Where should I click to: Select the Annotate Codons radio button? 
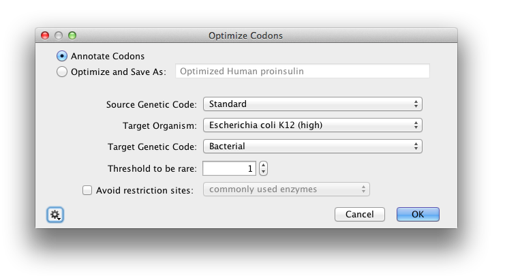click(62, 56)
